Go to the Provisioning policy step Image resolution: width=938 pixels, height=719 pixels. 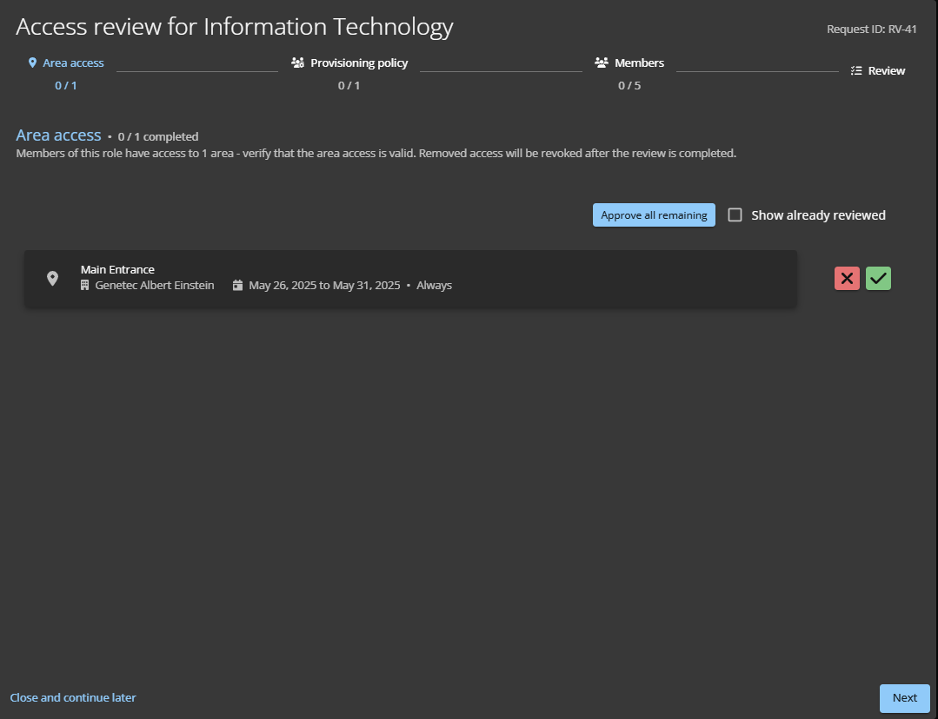(x=359, y=63)
